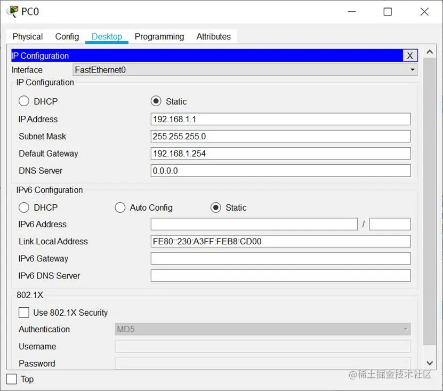Image resolution: width=443 pixels, height=391 pixels.
Task: Click the scrollbar up arrow
Action: point(430,52)
